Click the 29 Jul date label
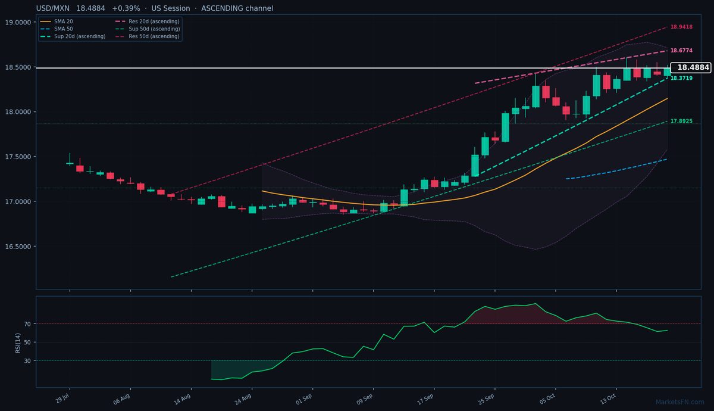 click(x=62, y=397)
